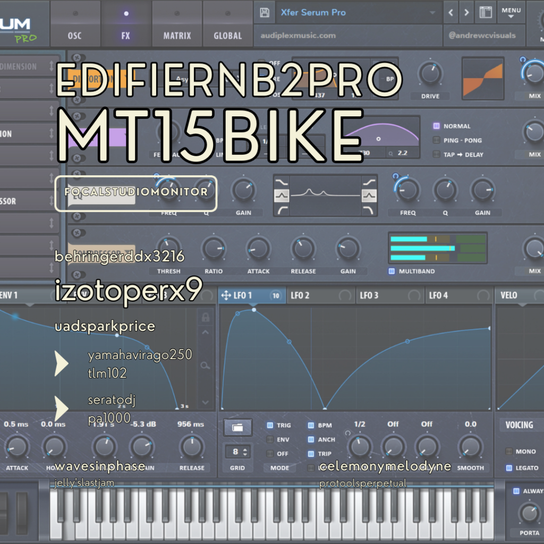Toggle the LFO BPM sync checkbox

(311, 426)
